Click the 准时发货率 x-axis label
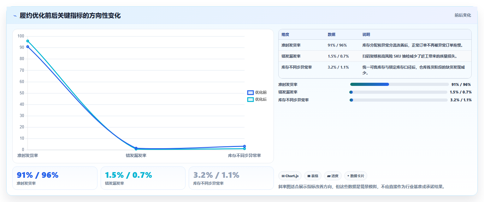Screen dimensions: 484x202 pyautogui.click(x=28, y=155)
